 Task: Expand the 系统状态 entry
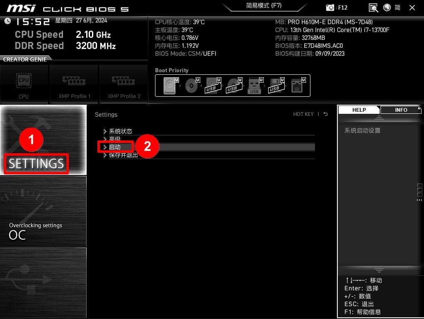tap(209, 131)
